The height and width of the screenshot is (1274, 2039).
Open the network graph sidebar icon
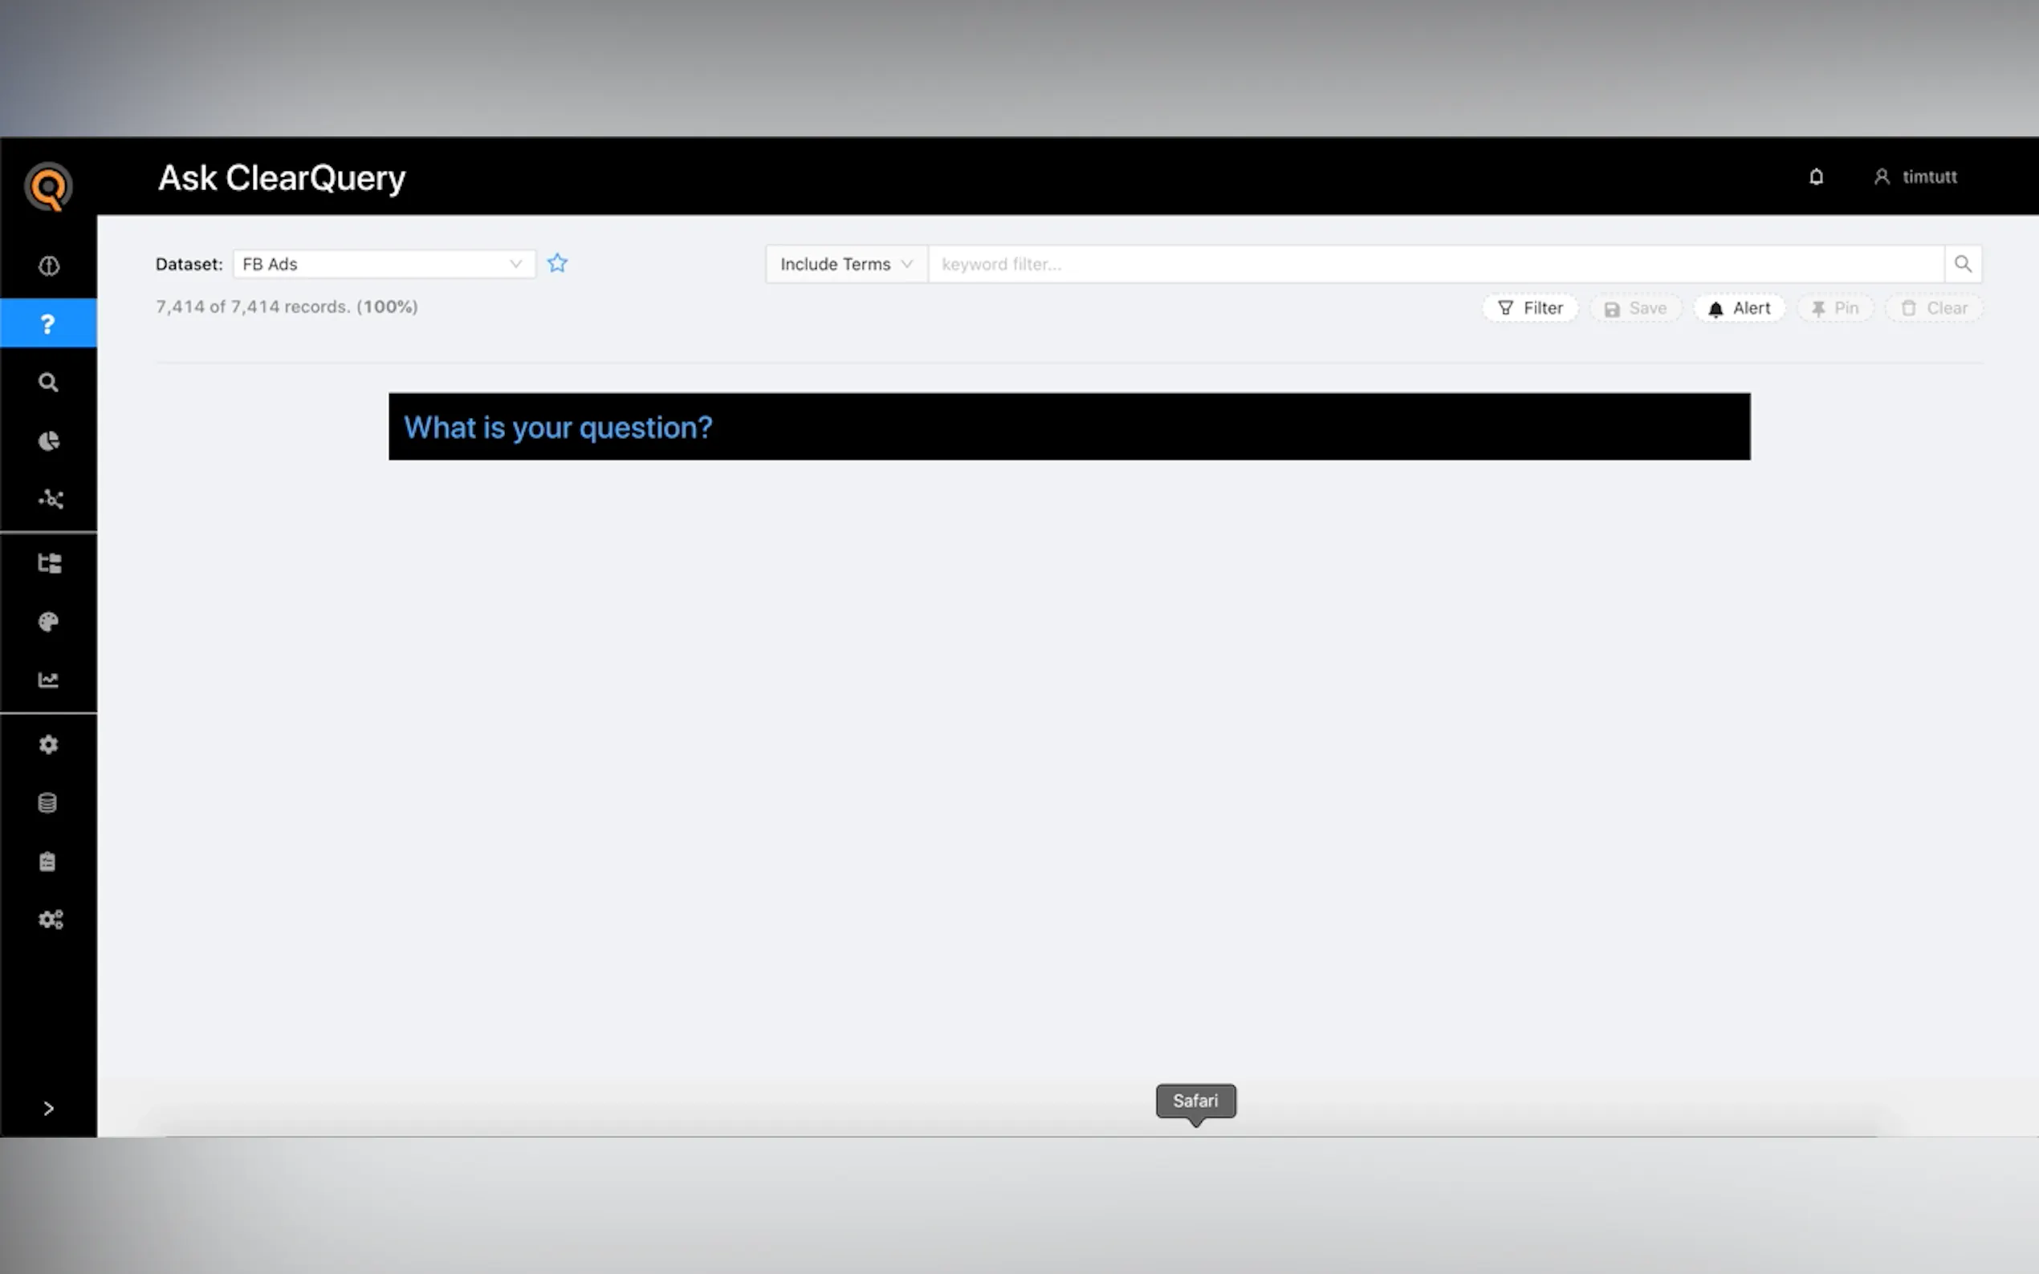50,499
